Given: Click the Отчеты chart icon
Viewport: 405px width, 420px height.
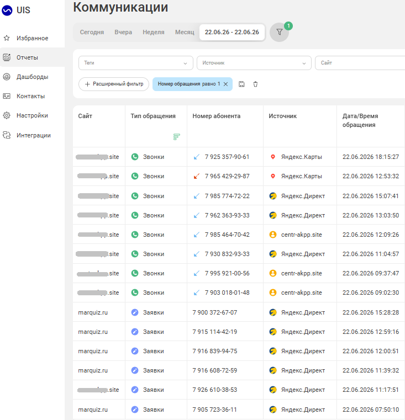Looking at the screenshot, I should pyautogui.click(x=7, y=57).
